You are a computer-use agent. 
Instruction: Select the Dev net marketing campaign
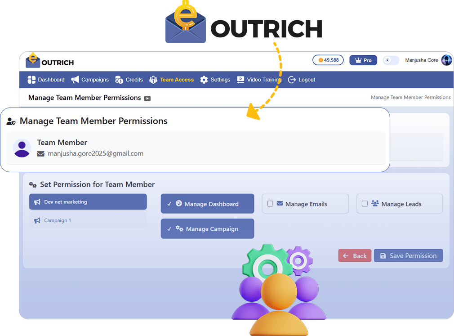click(88, 202)
